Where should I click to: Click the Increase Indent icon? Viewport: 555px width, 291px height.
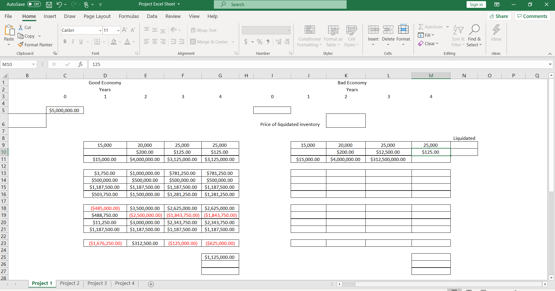[182, 42]
